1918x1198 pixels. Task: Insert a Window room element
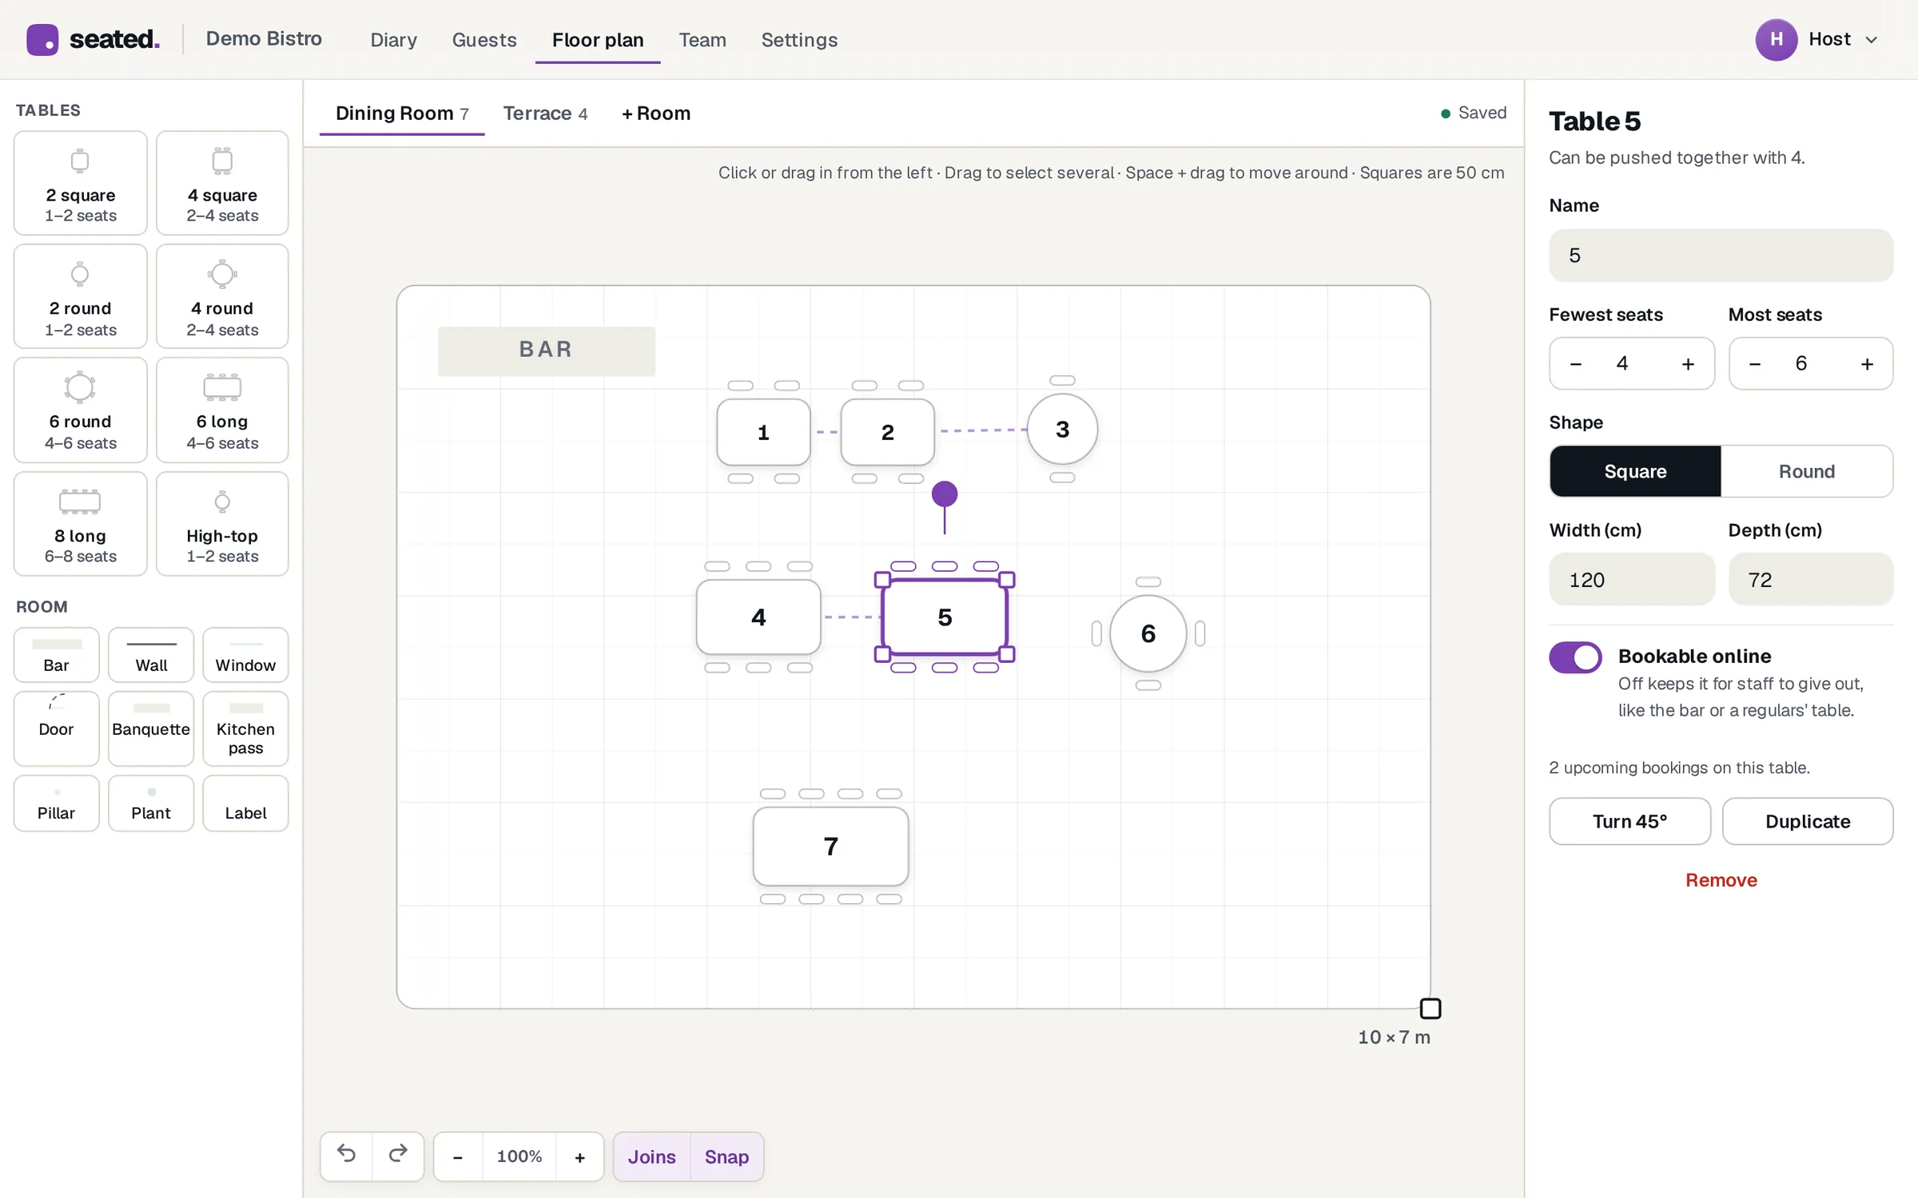245,655
